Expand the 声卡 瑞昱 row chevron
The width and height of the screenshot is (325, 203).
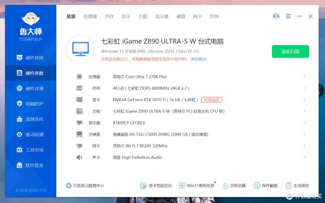pyautogui.click(x=305, y=157)
